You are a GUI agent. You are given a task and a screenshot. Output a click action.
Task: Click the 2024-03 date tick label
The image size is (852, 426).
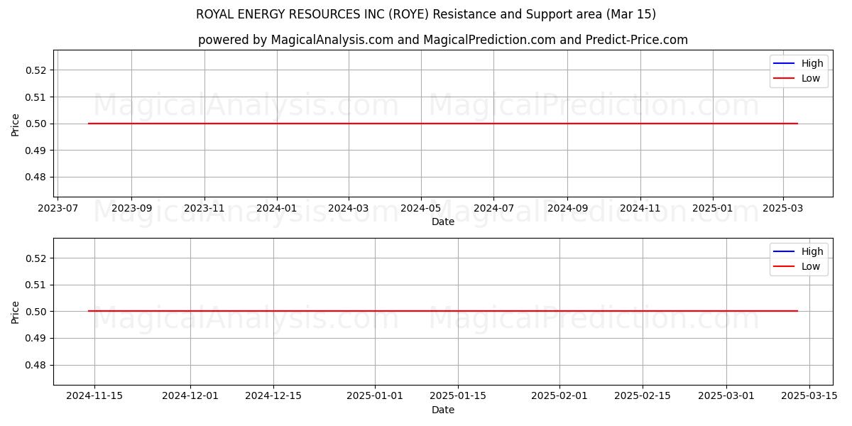349,208
